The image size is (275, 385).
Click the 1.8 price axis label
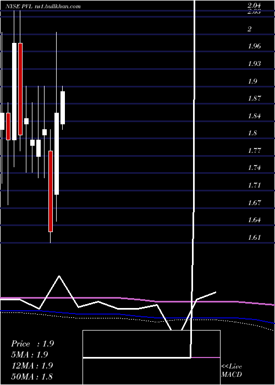coord(252,133)
